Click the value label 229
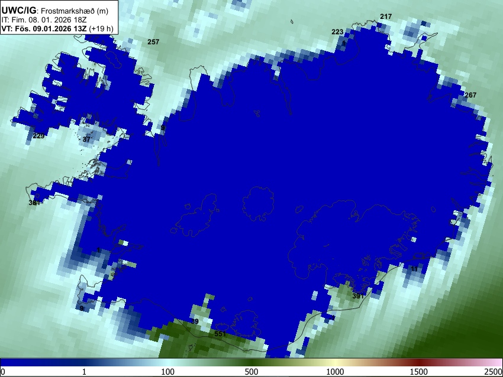This screenshot has width=503, height=377. click(38, 136)
